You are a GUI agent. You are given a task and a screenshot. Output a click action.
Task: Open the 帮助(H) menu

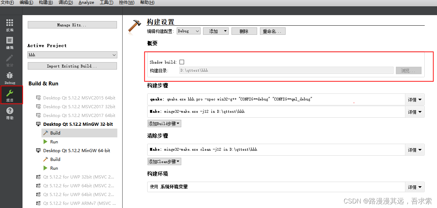[147, 2]
